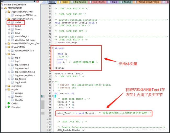Collapse the Application/MDK-ARM group

(6, 12)
